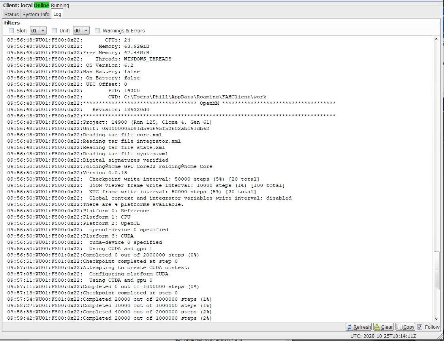Click log line 'Configuring platform CUDA'
This screenshot has height=341, width=444.
coord(88,274)
